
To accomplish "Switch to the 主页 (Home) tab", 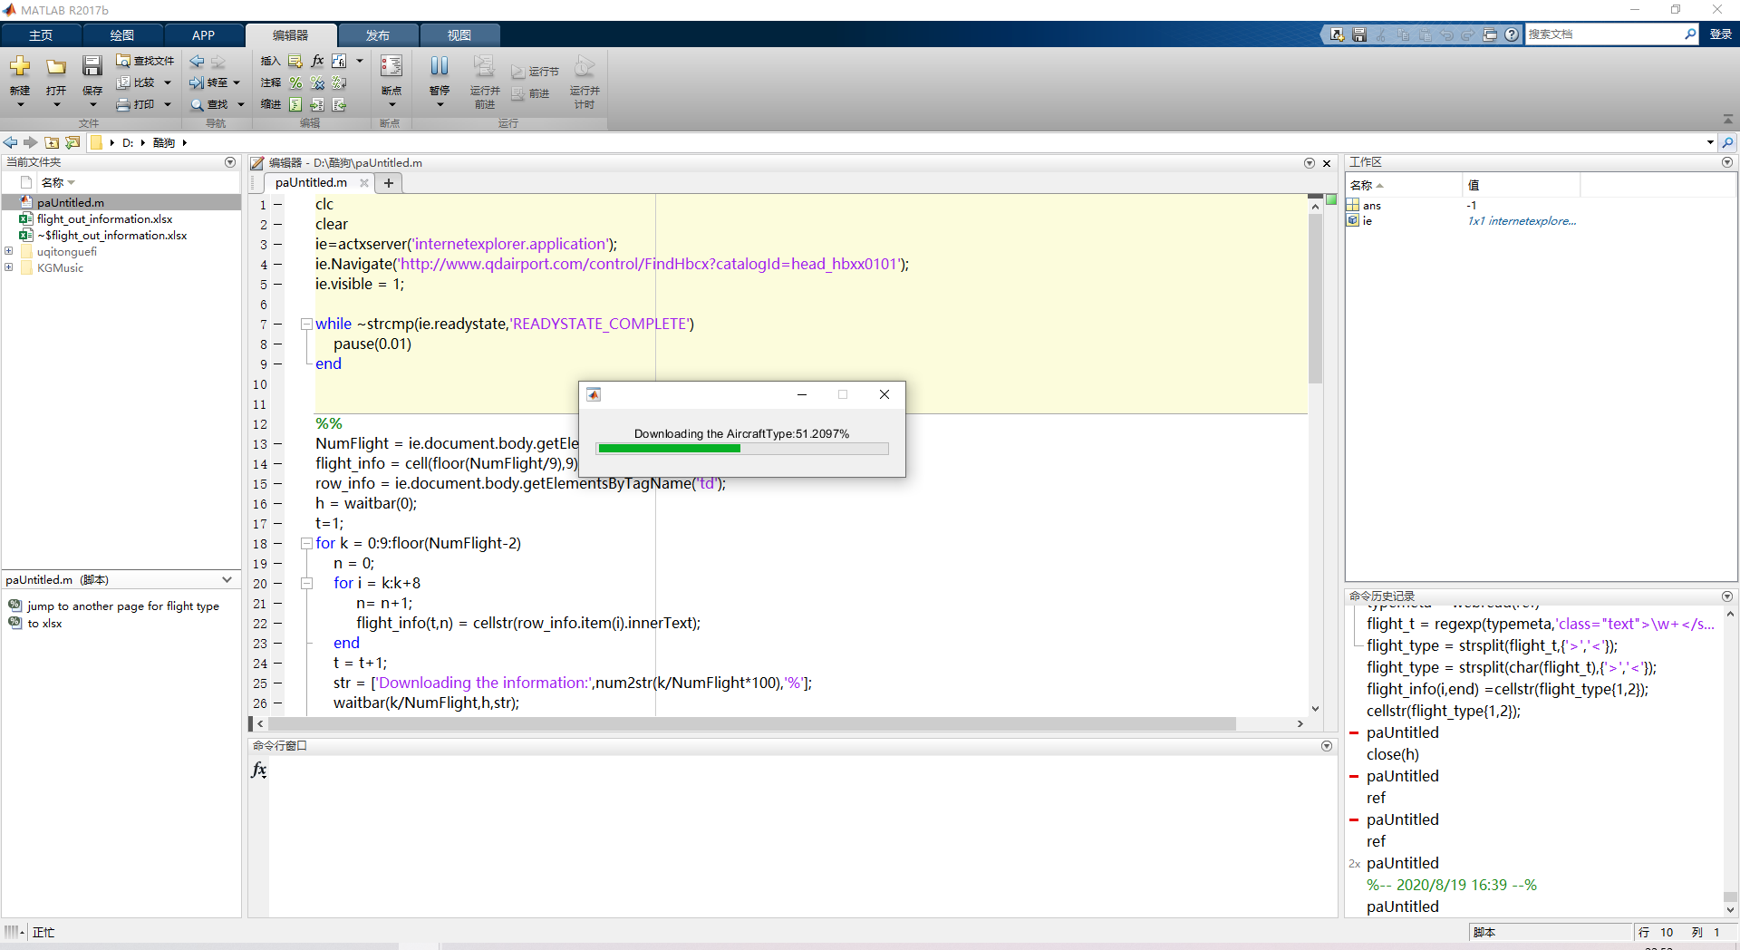I will [41, 35].
